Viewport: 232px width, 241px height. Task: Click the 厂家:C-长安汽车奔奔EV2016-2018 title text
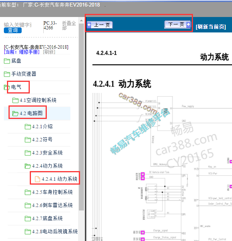click(x=61, y=5)
